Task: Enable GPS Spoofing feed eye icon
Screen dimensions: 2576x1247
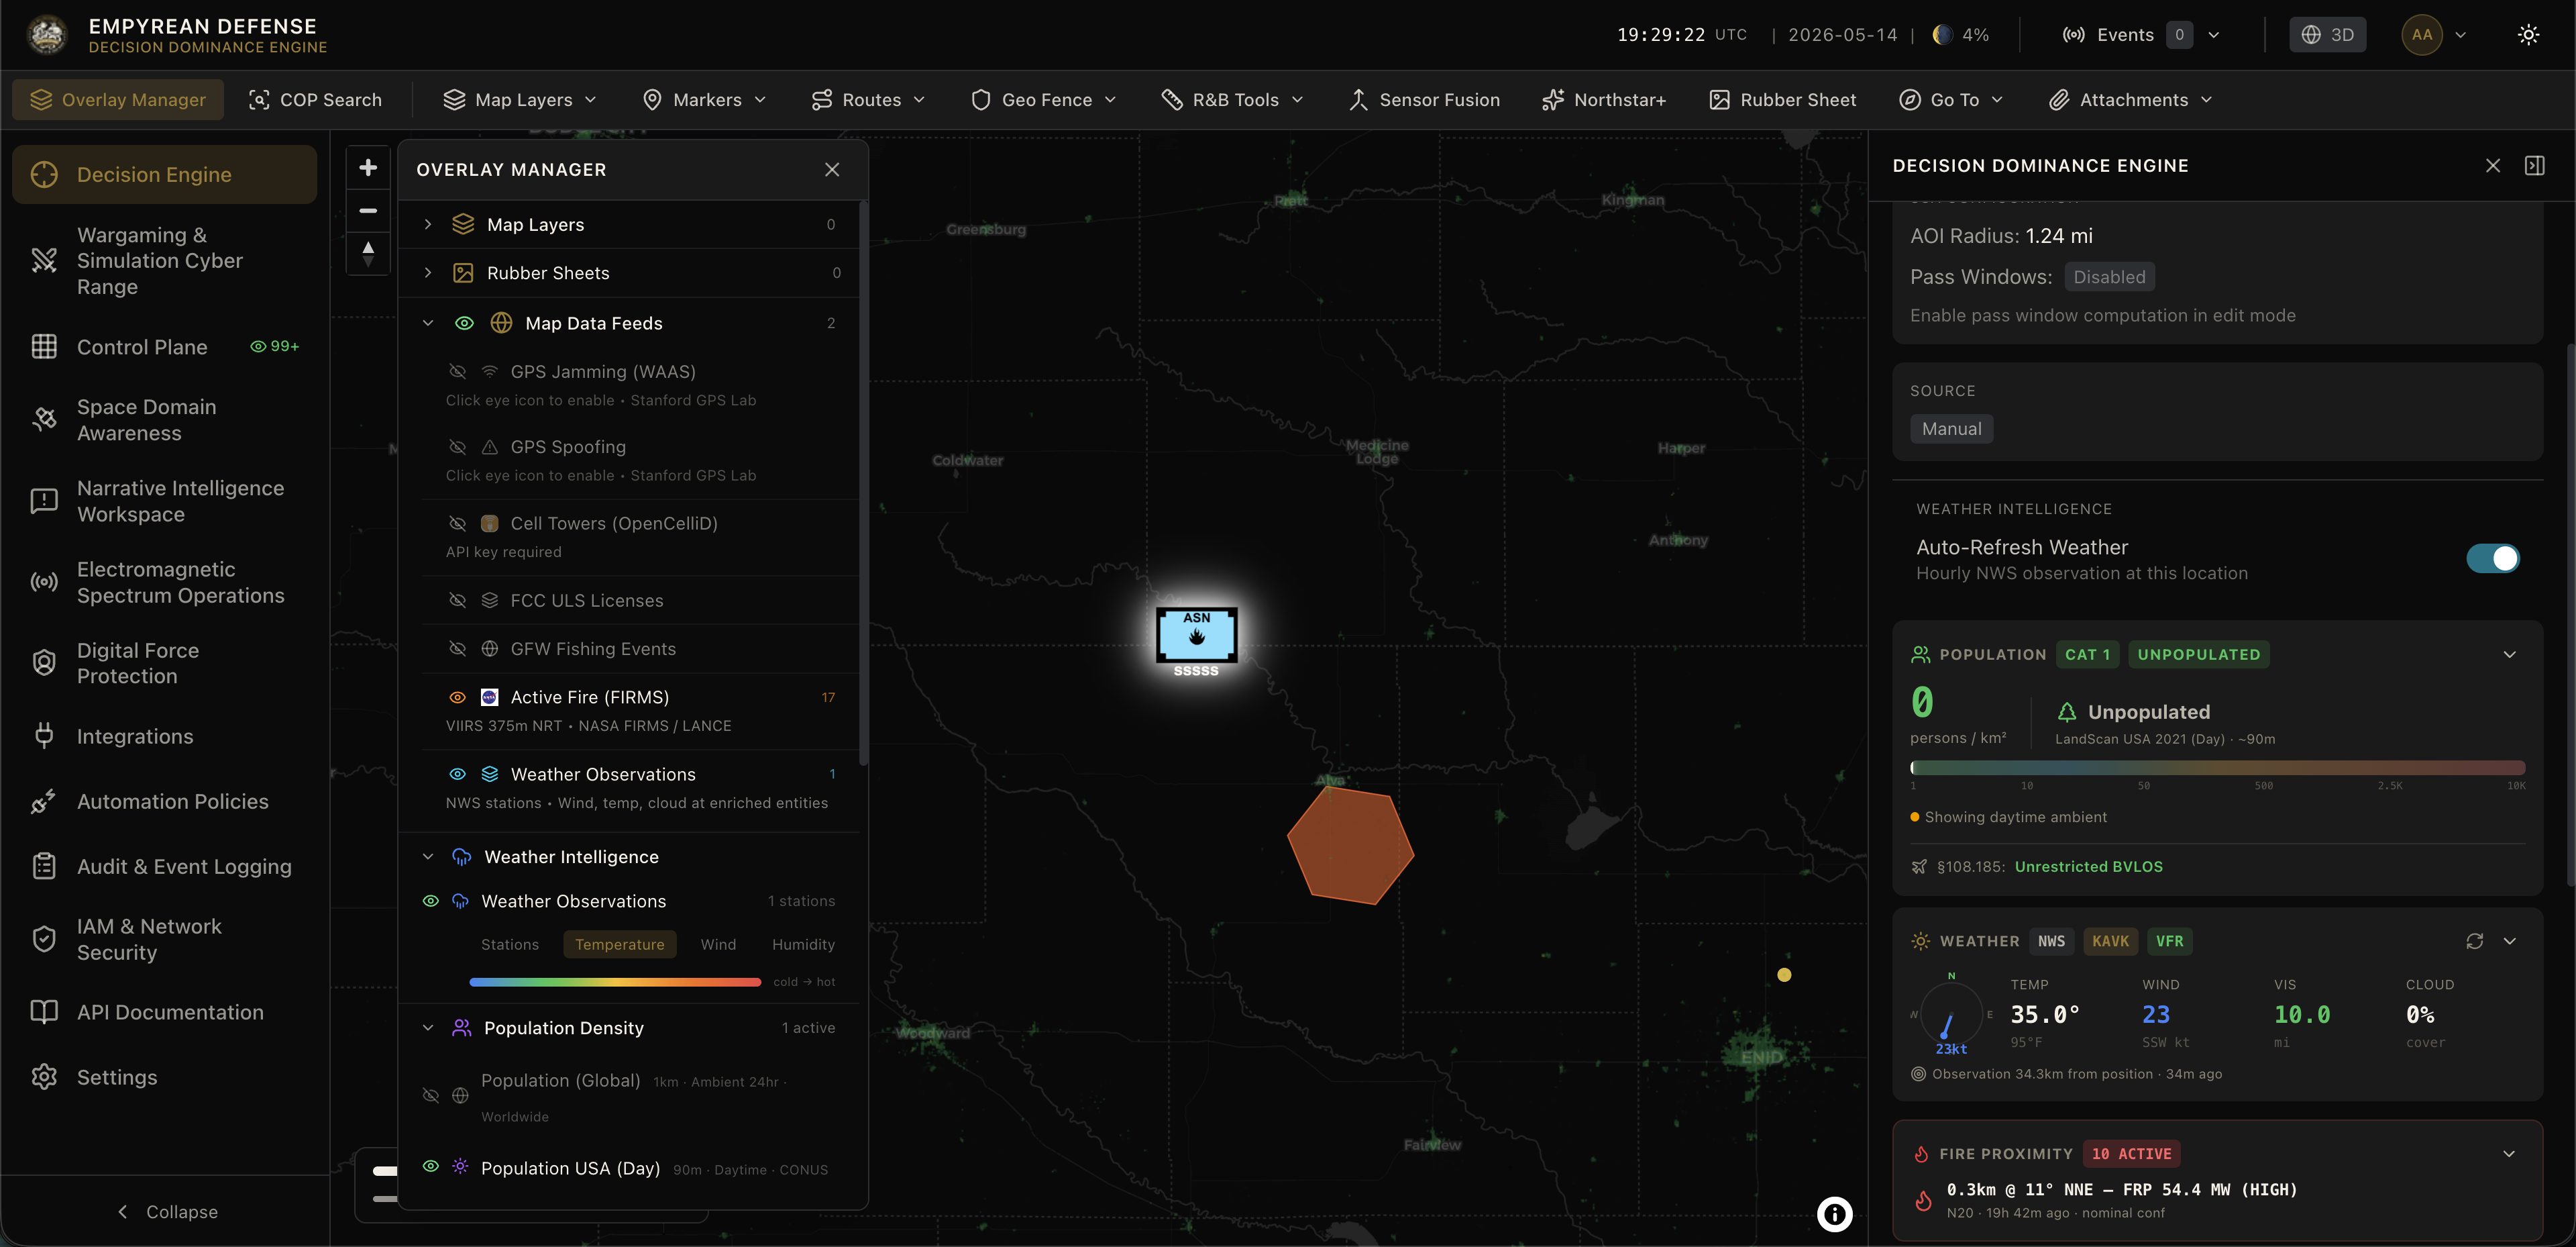Action: 457,446
